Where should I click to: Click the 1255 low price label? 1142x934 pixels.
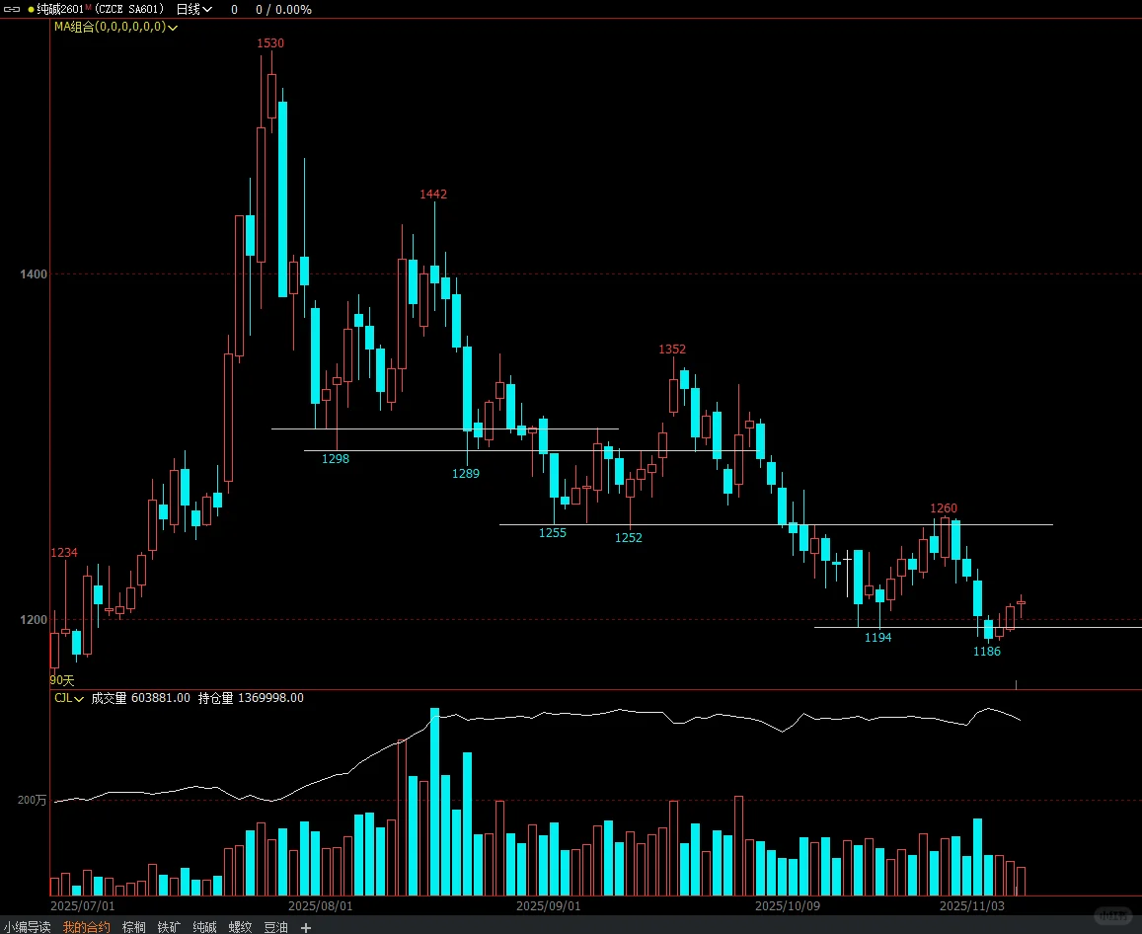(552, 532)
